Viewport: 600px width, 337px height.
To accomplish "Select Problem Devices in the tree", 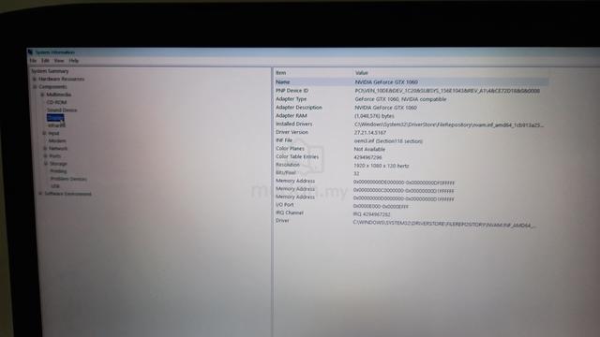I will [68, 179].
